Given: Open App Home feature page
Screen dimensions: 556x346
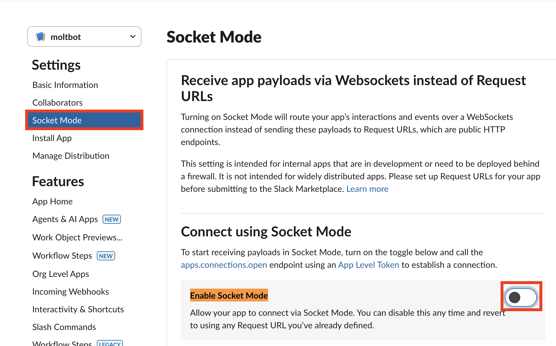Looking at the screenshot, I should click(53, 202).
